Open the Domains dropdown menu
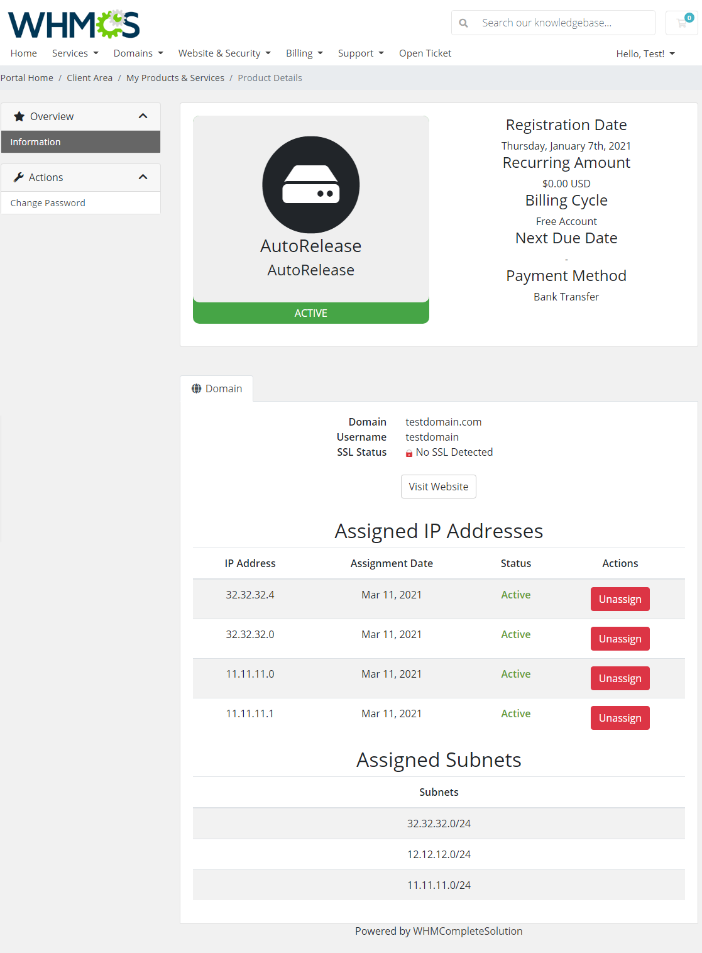Image resolution: width=702 pixels, height=953 pixels. tap(138, 53)
